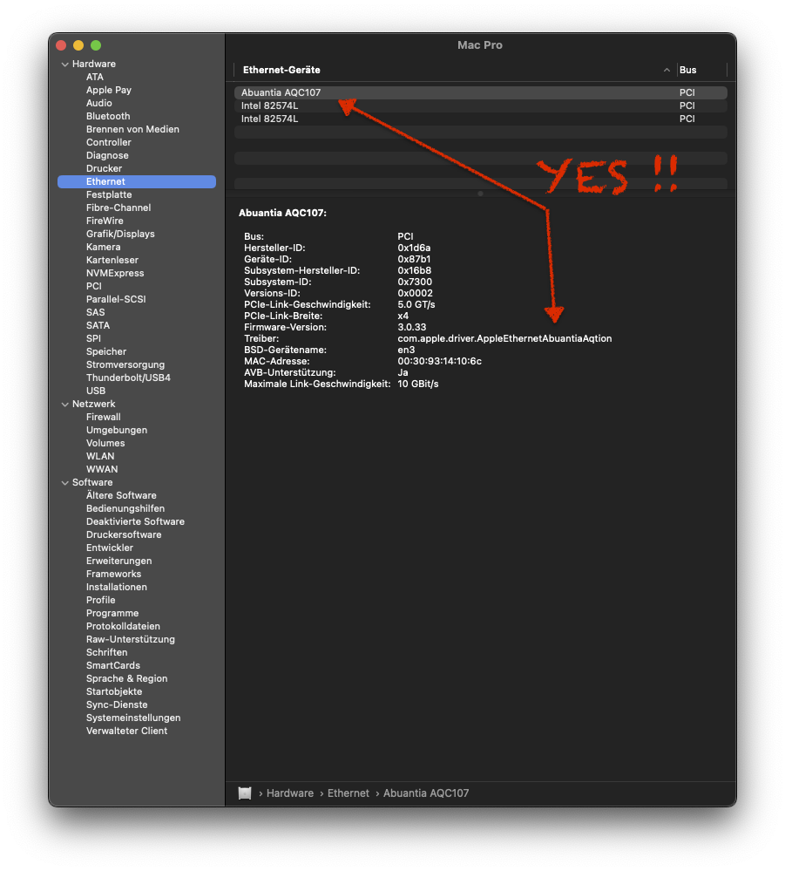Open the Diagnose entry

point(107,155)
